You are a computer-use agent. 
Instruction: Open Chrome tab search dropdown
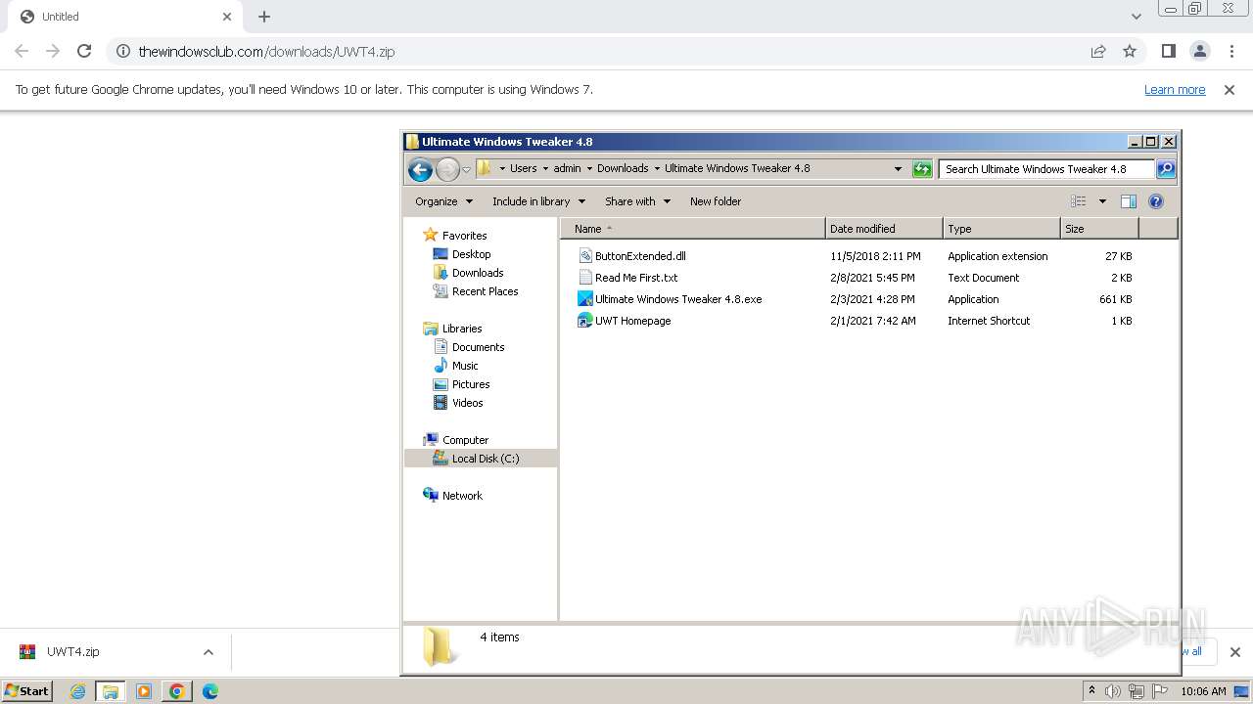click(x=1136, y=17)
